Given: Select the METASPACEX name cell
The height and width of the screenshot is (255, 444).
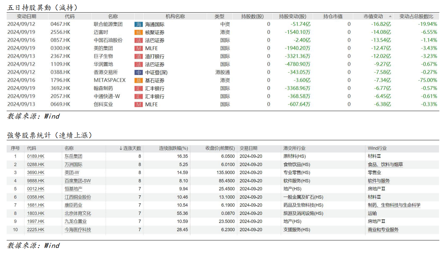Looking at the screenshot, I should 110,80.
